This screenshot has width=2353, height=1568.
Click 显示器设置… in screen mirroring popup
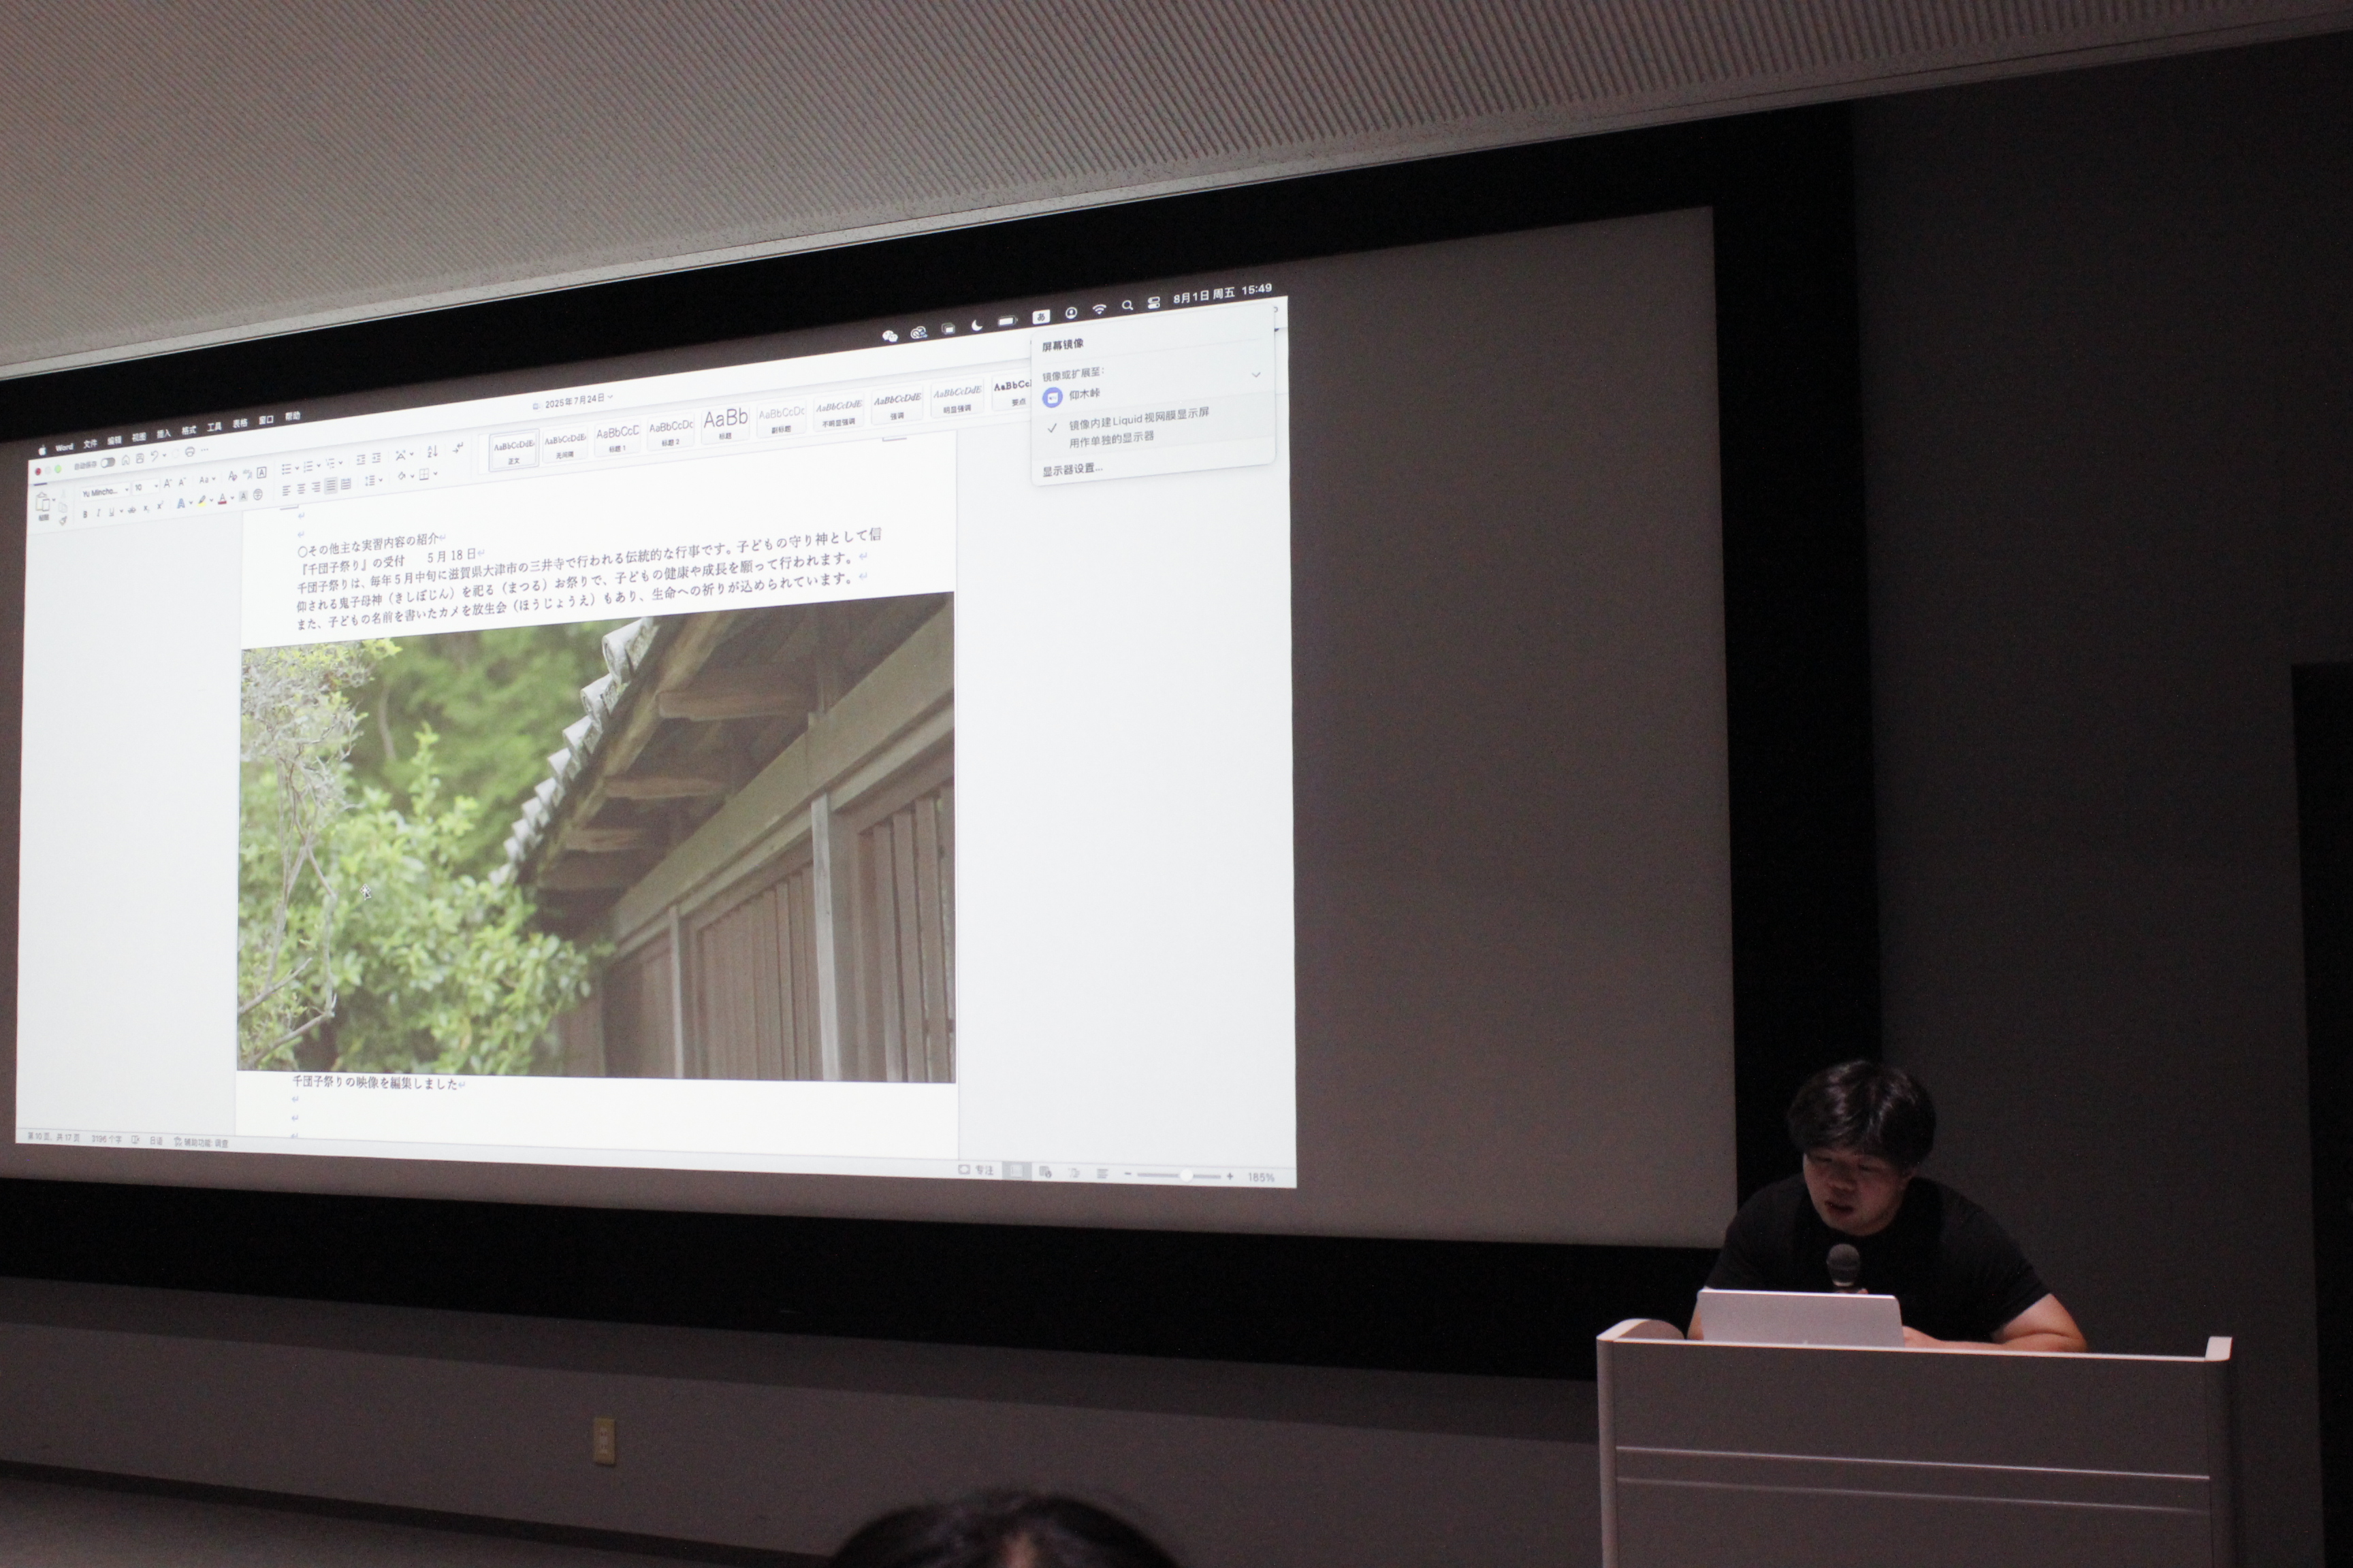click(x=1072, y=469)
